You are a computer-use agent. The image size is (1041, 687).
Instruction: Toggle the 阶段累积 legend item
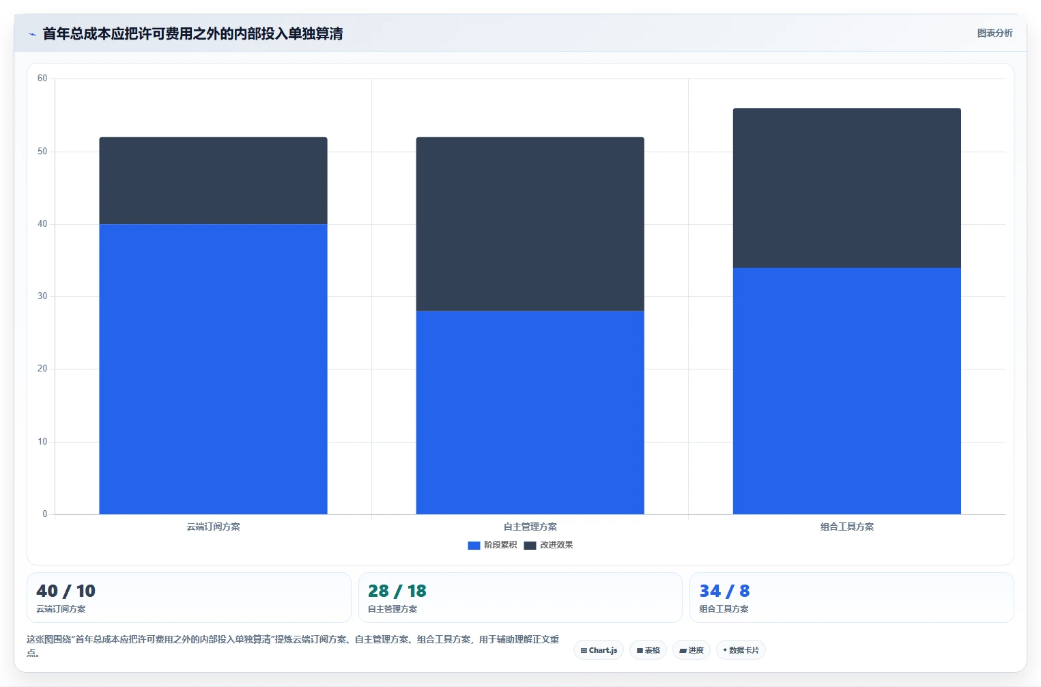coord(492,545)
